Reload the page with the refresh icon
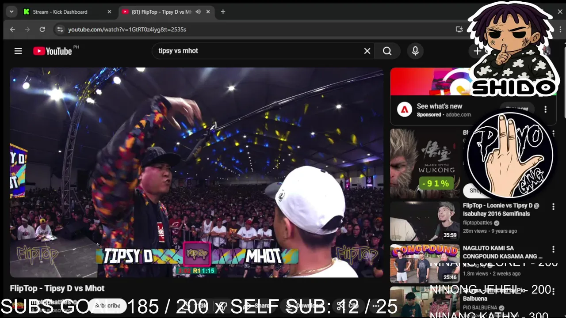This screenshot has width=566, height=318. (42, 29)
